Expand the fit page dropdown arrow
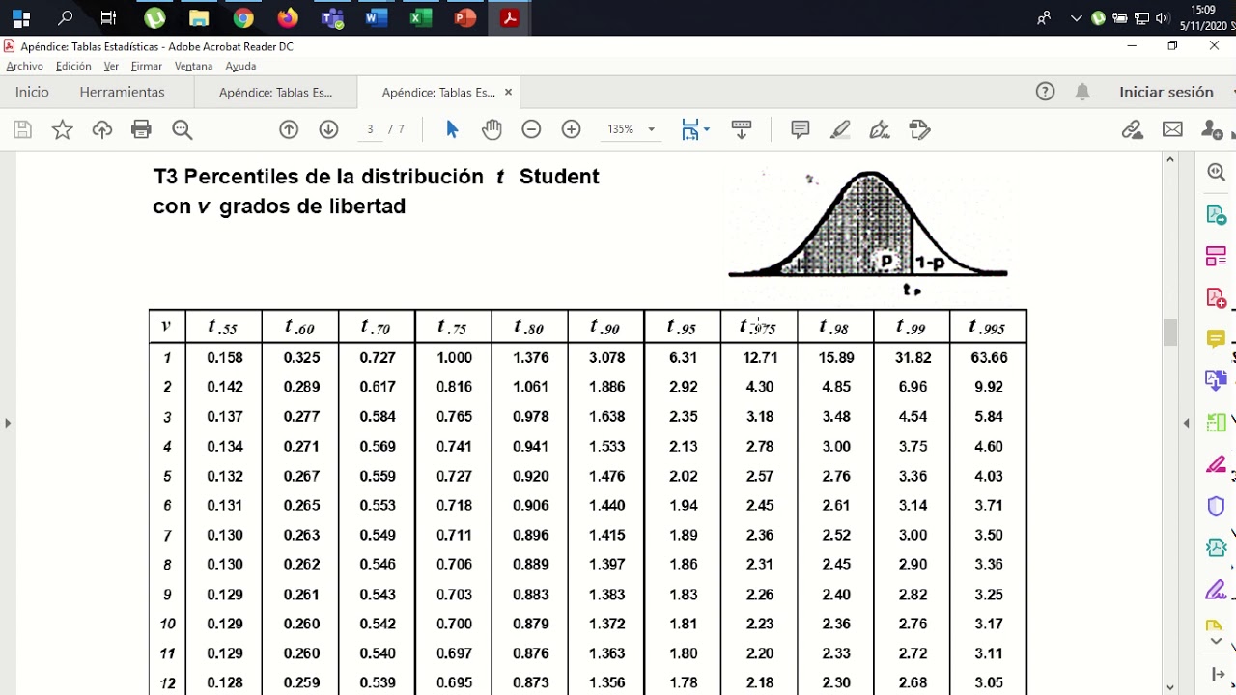 (x=707, y=129)
